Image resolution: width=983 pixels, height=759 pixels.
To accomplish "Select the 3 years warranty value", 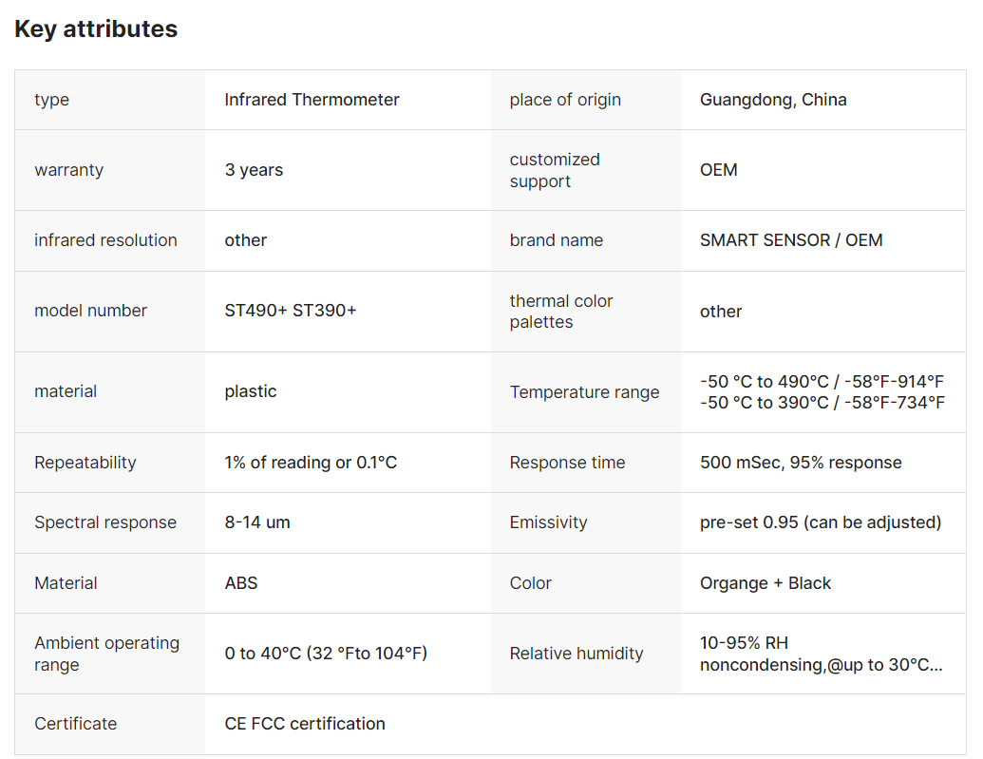I will pyautogui.click(x=254, y=170).
